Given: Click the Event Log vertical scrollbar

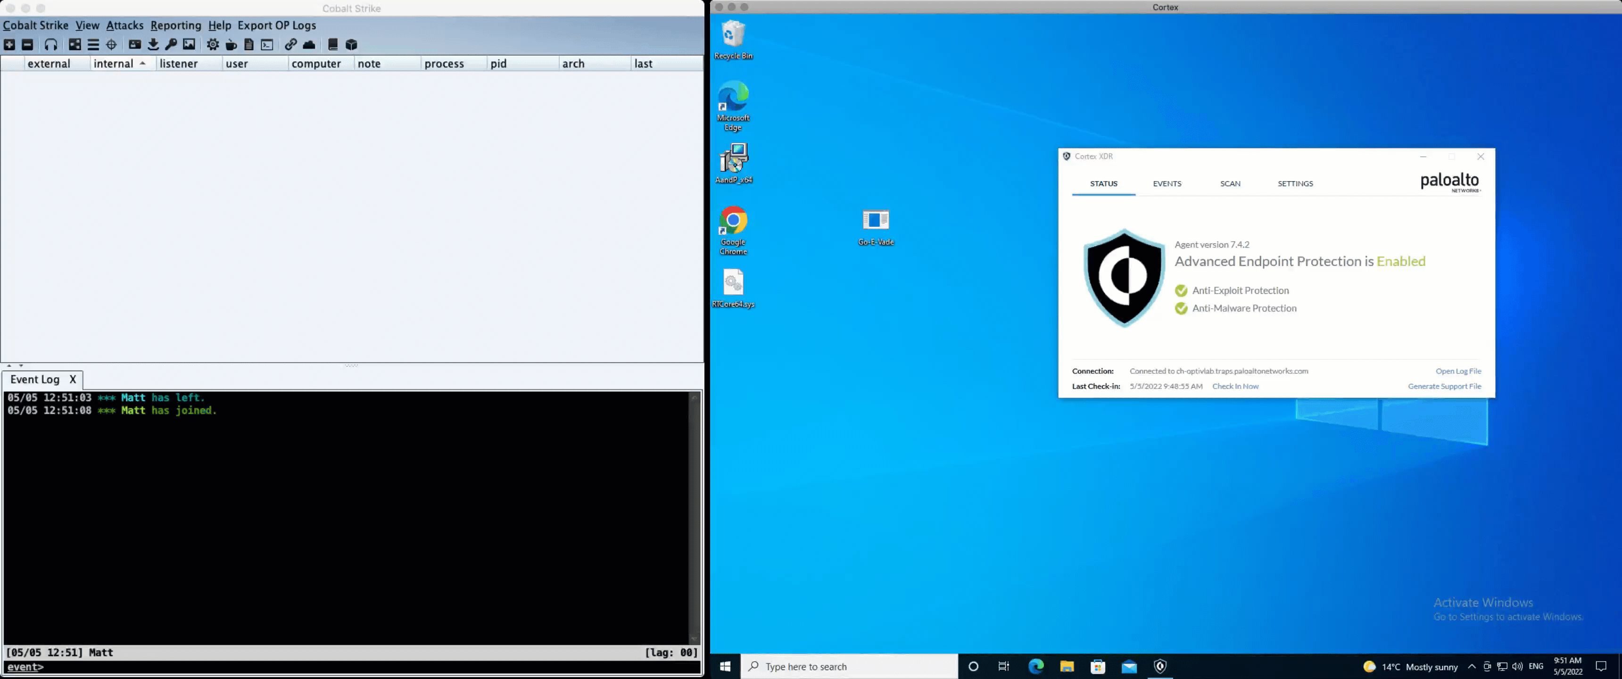Looking at the screenshot, I should [x=694, y=518].
